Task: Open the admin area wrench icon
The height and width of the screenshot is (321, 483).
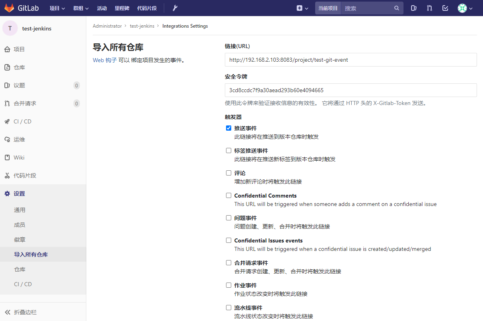Action: click(175, 8)
